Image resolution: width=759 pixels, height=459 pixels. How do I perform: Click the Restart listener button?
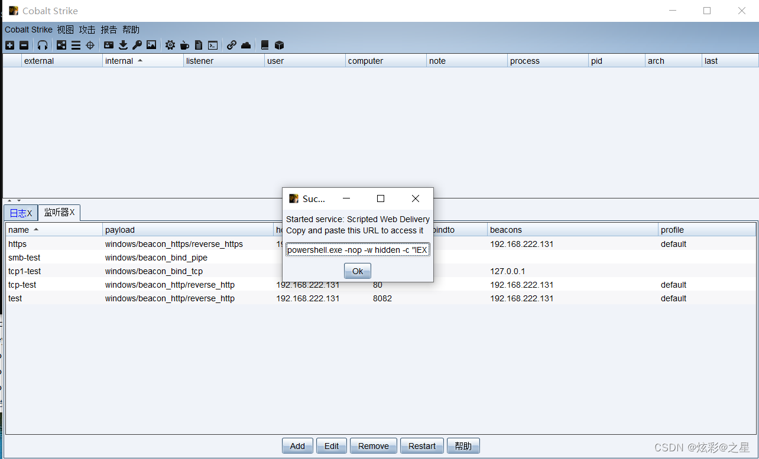pyautogui.click(x=422, y=446)
